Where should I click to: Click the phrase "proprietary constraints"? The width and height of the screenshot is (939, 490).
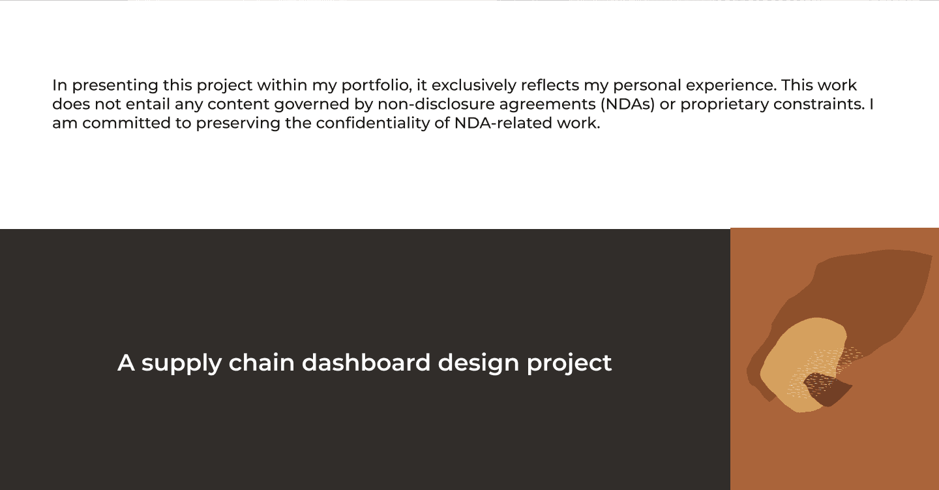coord(772,104)
